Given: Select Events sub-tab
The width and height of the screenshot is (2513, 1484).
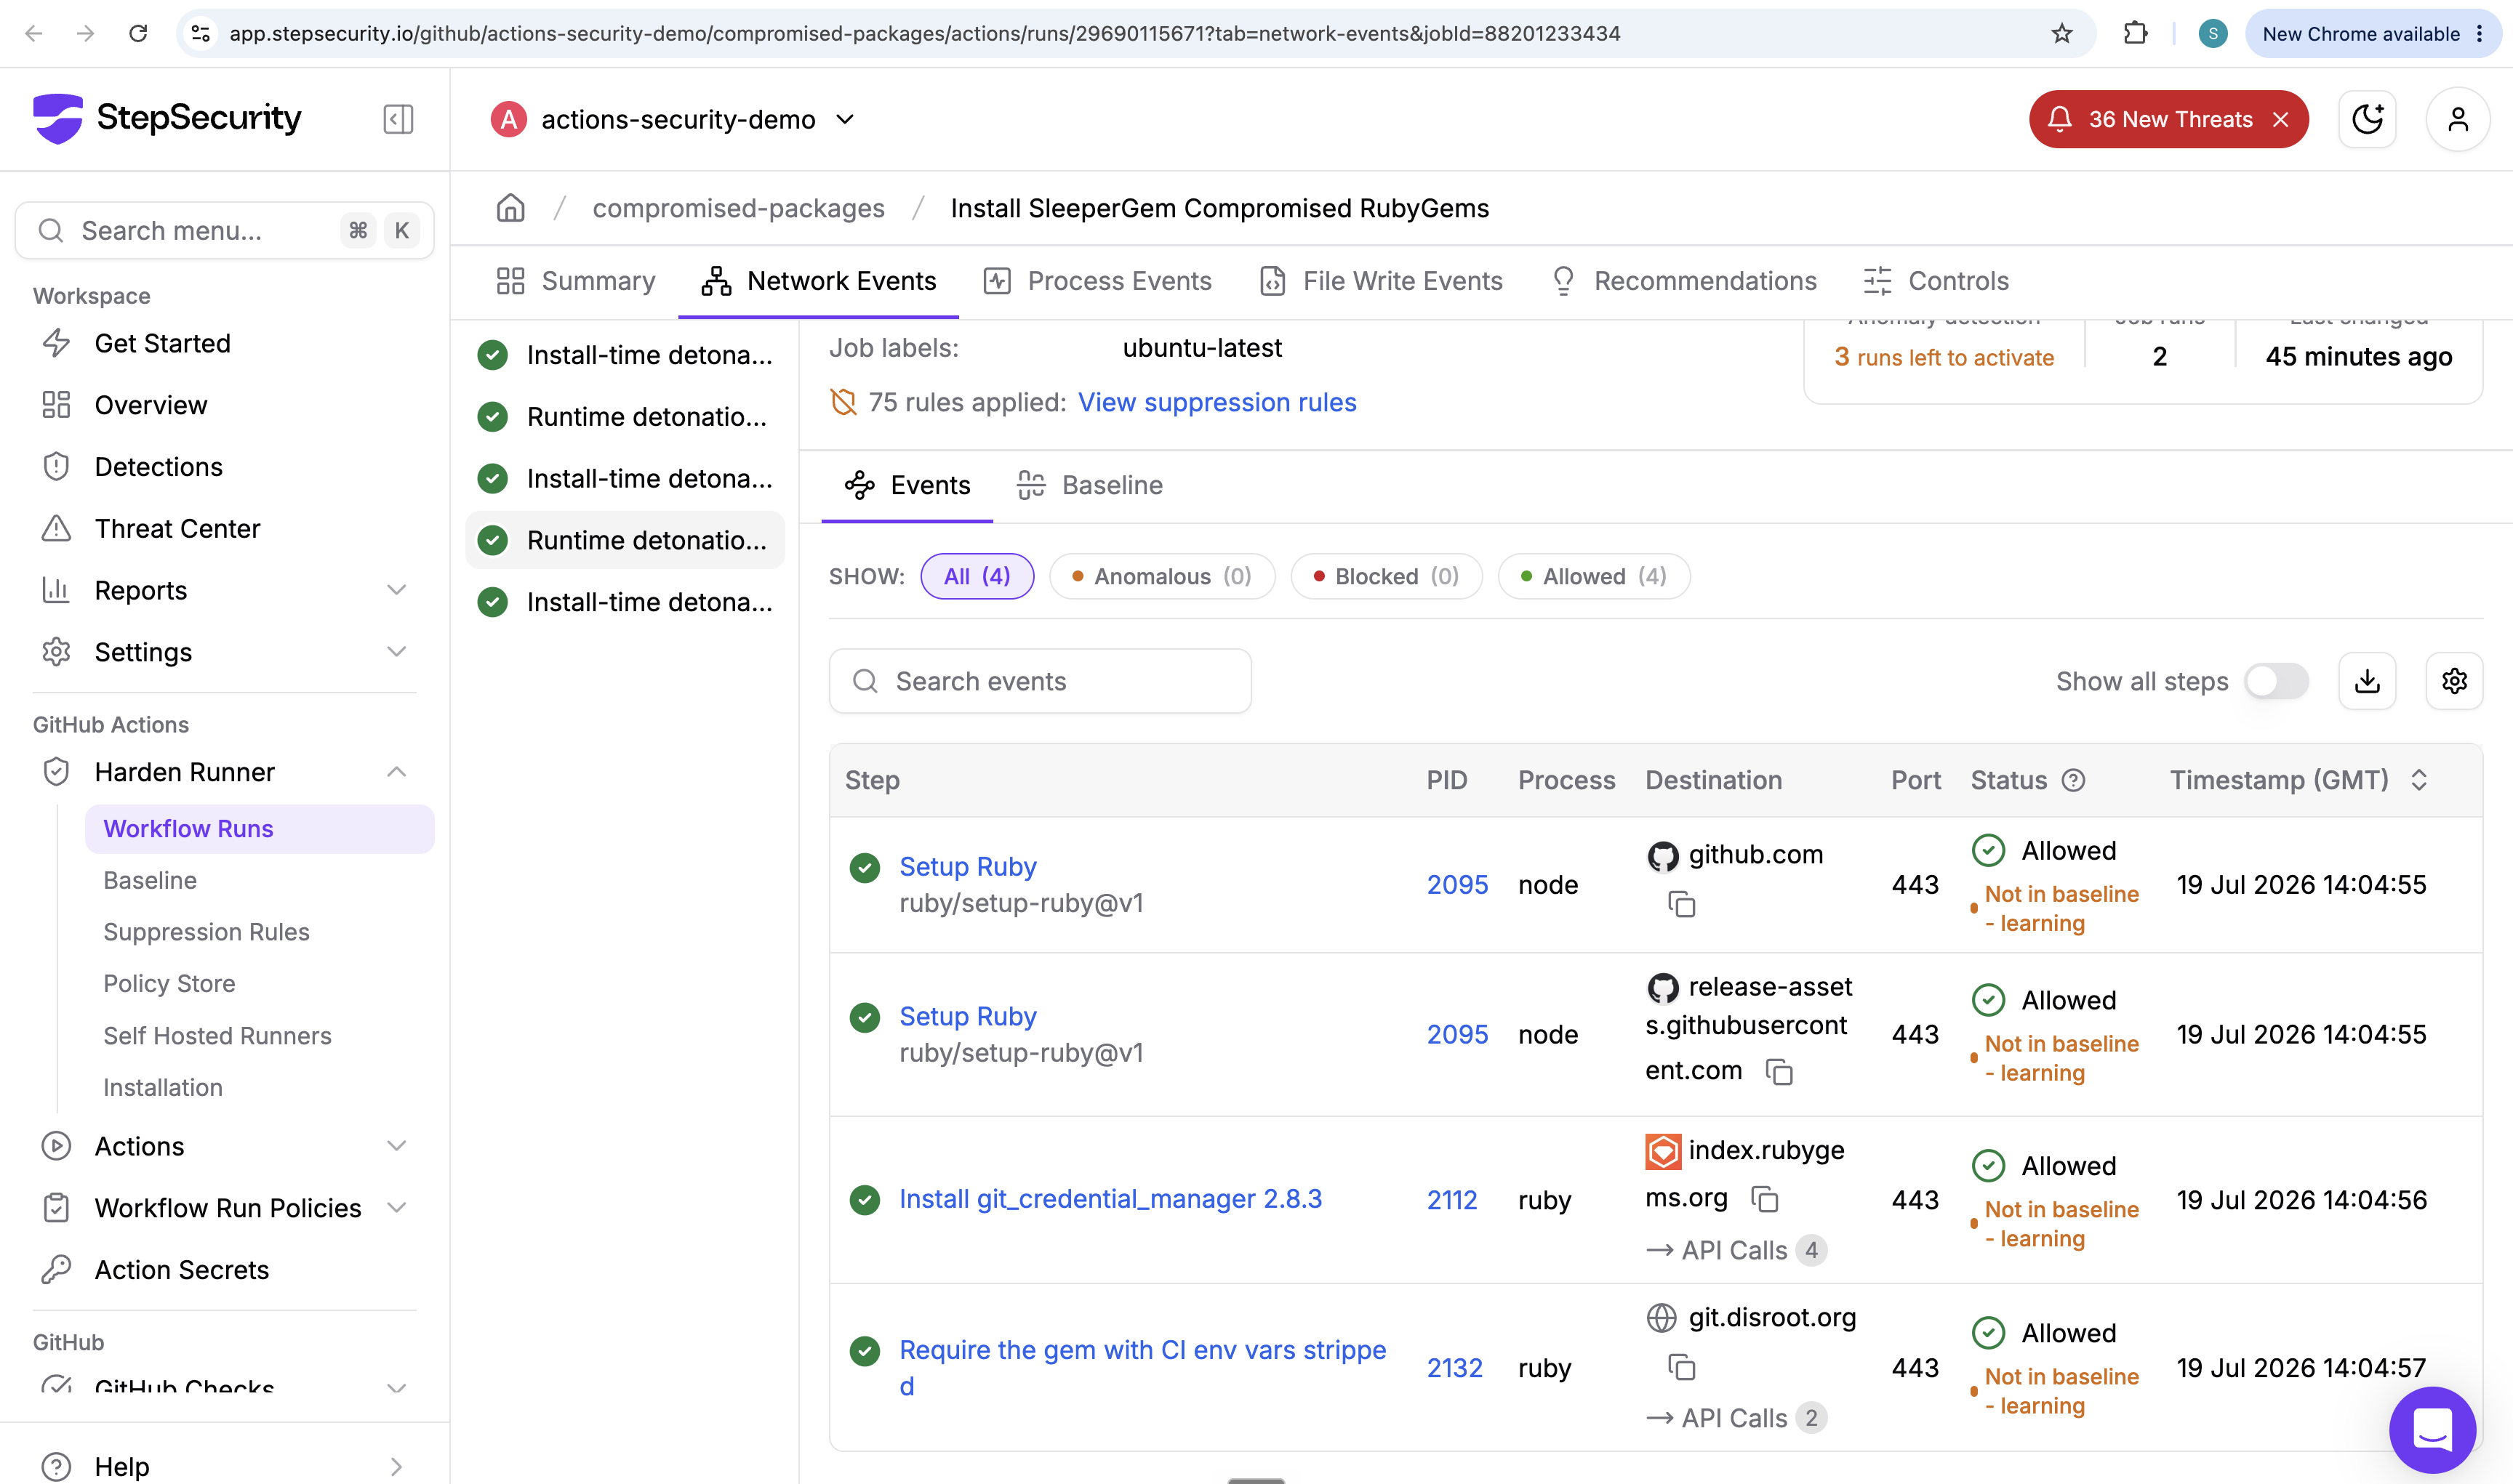Looking at the screenshot, I should (x=907, y=485).
